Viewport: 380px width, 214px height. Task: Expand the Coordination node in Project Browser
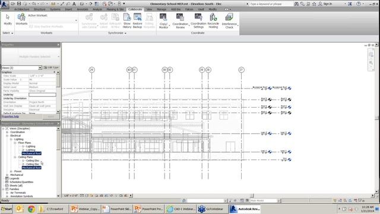point(7,132)
